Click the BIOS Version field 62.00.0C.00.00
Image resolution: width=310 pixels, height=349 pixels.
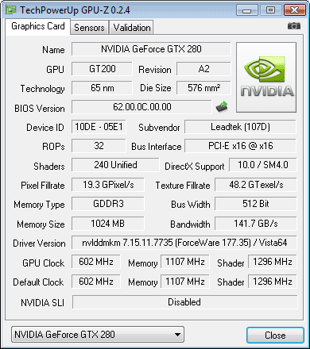141,107
